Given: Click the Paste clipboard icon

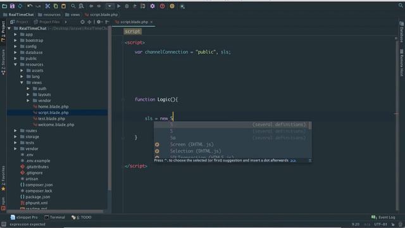Looking at the screenshot, I should [63, 6].
